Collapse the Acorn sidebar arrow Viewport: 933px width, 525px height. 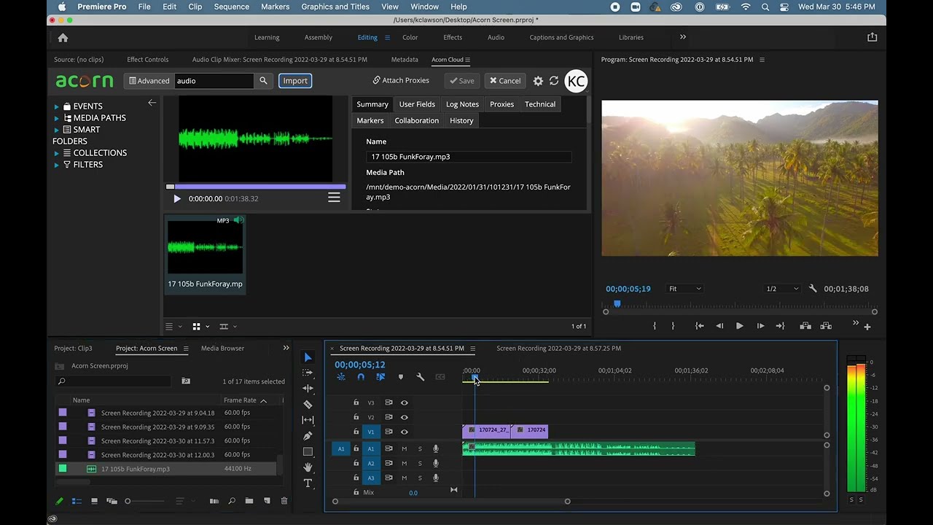tap(152, 103)
